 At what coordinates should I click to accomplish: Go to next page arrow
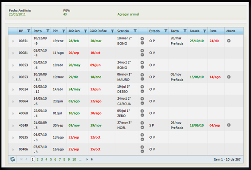[87, 159]
